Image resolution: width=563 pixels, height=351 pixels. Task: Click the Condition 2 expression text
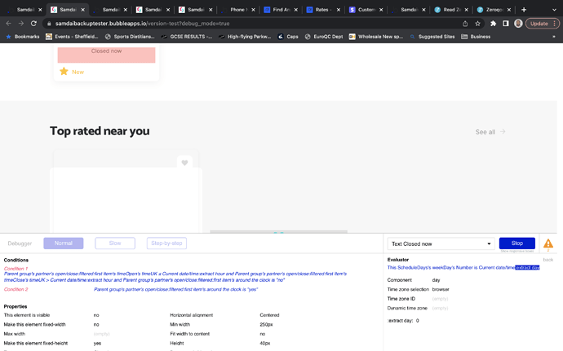point(176,289)
